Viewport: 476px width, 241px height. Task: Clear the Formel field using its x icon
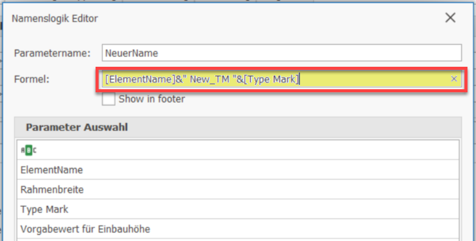454,79
